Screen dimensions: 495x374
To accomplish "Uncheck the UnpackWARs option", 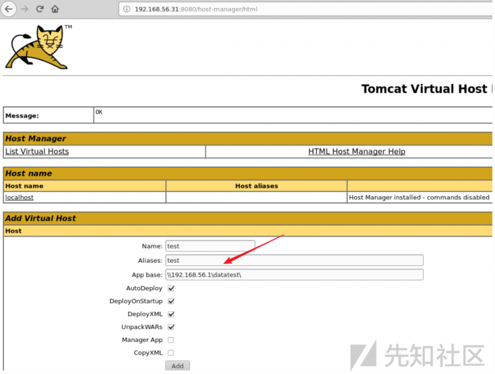I will point(171,327).
